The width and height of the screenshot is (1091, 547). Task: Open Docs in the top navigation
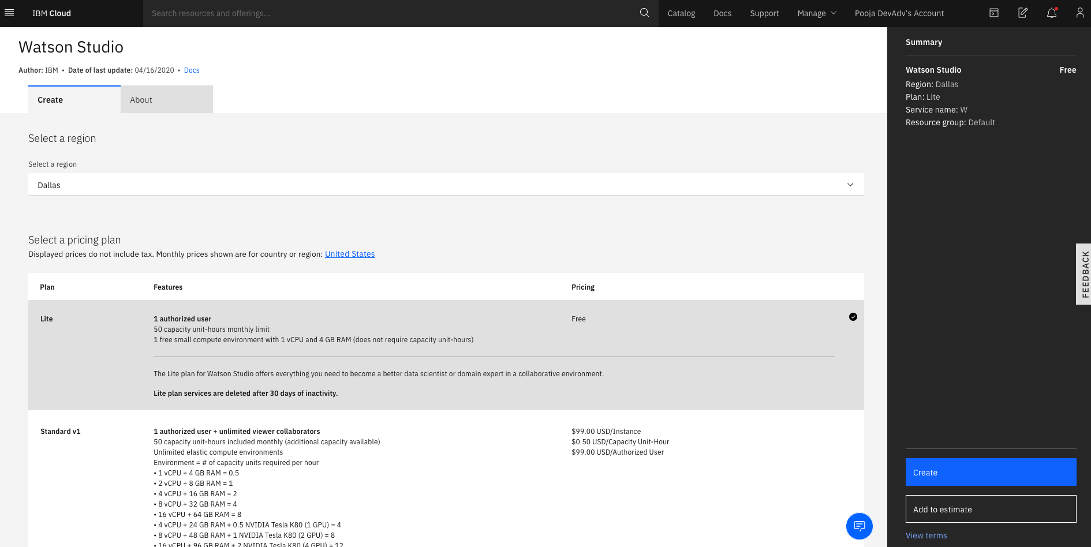pyautogui.click(x=723, y=13)
